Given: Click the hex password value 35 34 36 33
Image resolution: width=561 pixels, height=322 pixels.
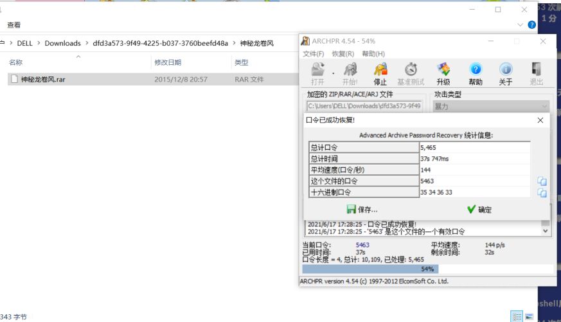Looking at the screenshot, I should point(436,192).
